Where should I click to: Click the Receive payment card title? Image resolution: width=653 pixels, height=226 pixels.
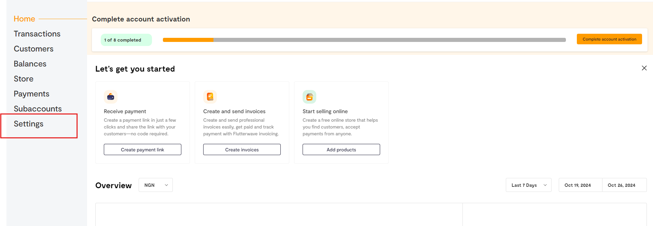(x=125, y=111)
